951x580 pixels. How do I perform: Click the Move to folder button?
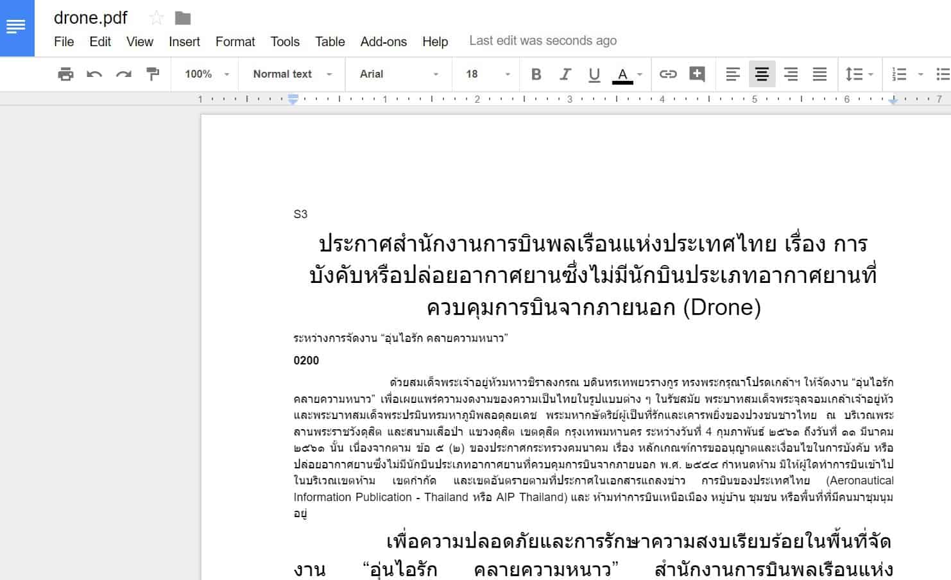coord(183,18)
